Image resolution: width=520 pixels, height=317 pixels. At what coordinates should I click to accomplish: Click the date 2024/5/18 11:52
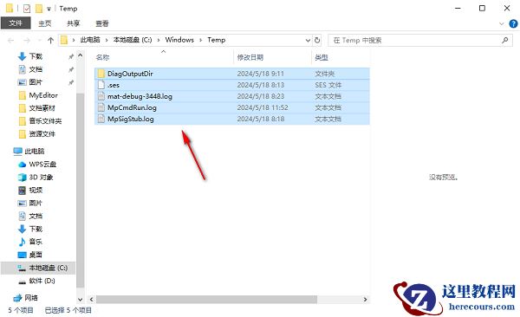[x=263, y=107]
